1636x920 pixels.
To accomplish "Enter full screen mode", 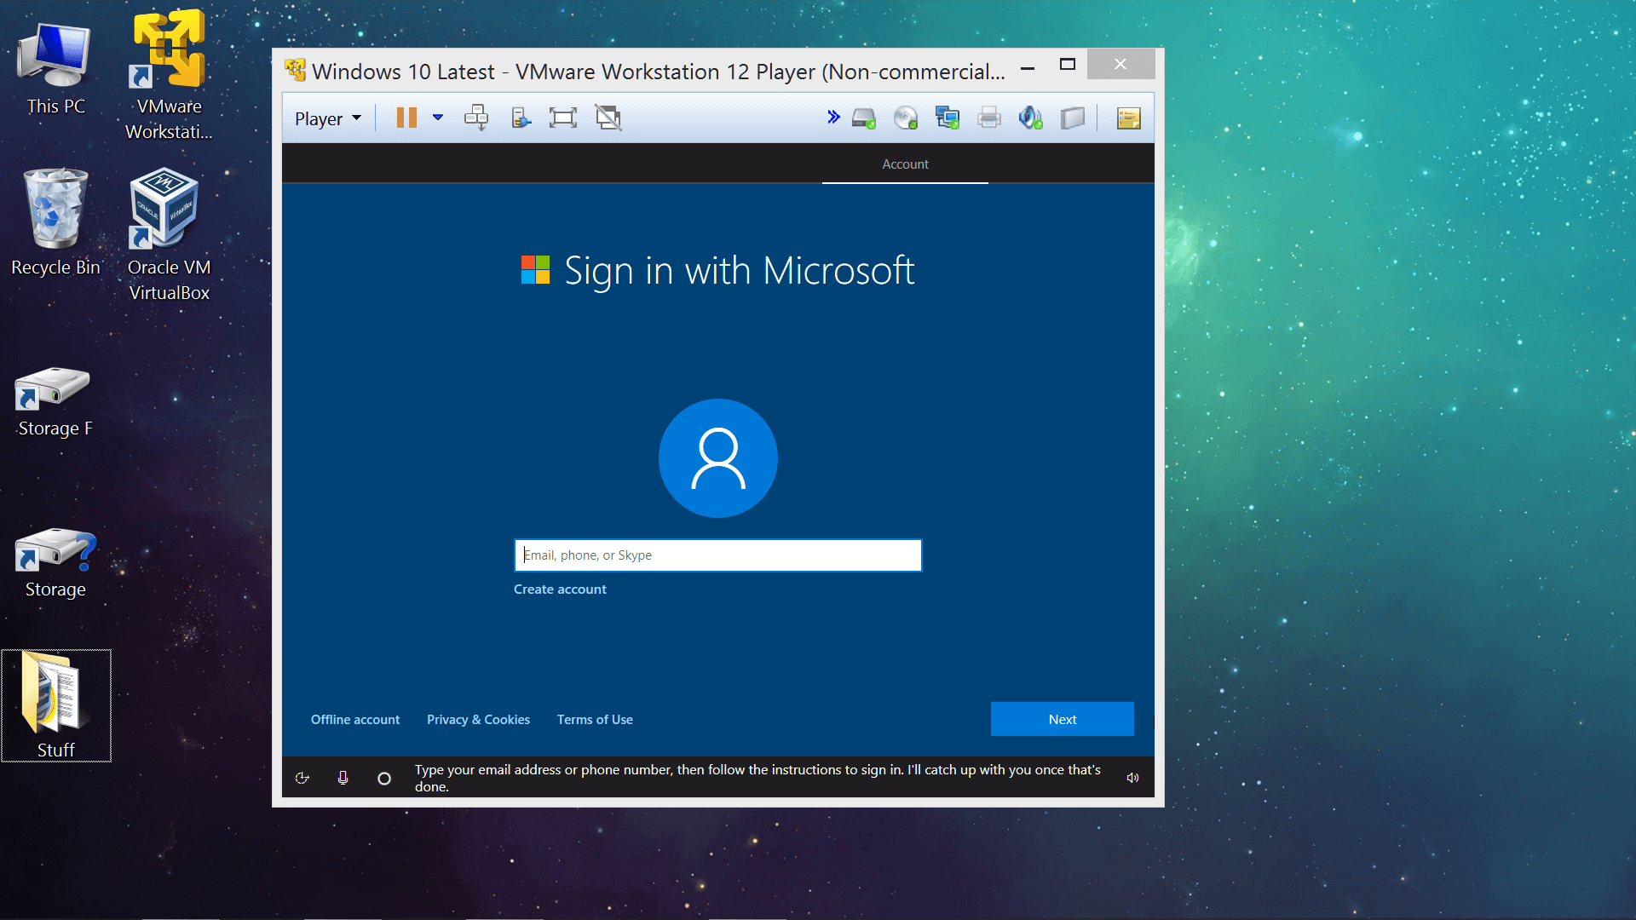I will pyautogui.click(x=562, y=118).
